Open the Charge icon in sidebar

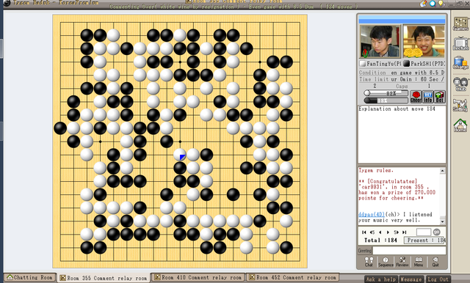click(x=460, y=63)
